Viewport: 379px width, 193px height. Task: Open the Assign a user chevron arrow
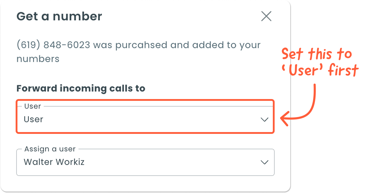tap(264, 162)
